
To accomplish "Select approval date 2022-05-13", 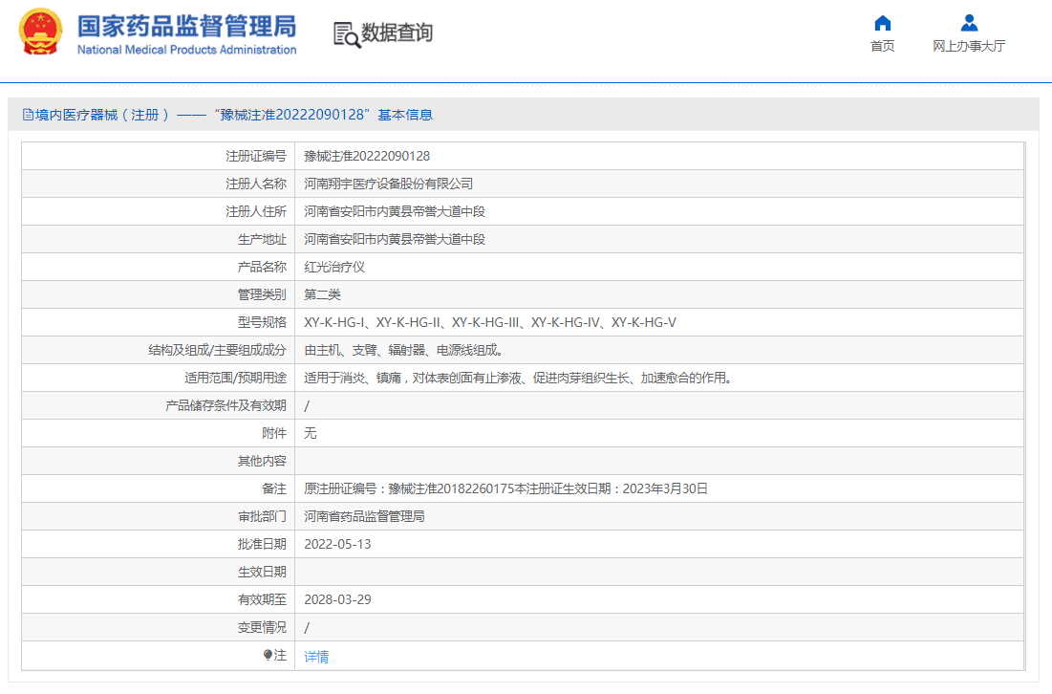I will pos(337,544).
